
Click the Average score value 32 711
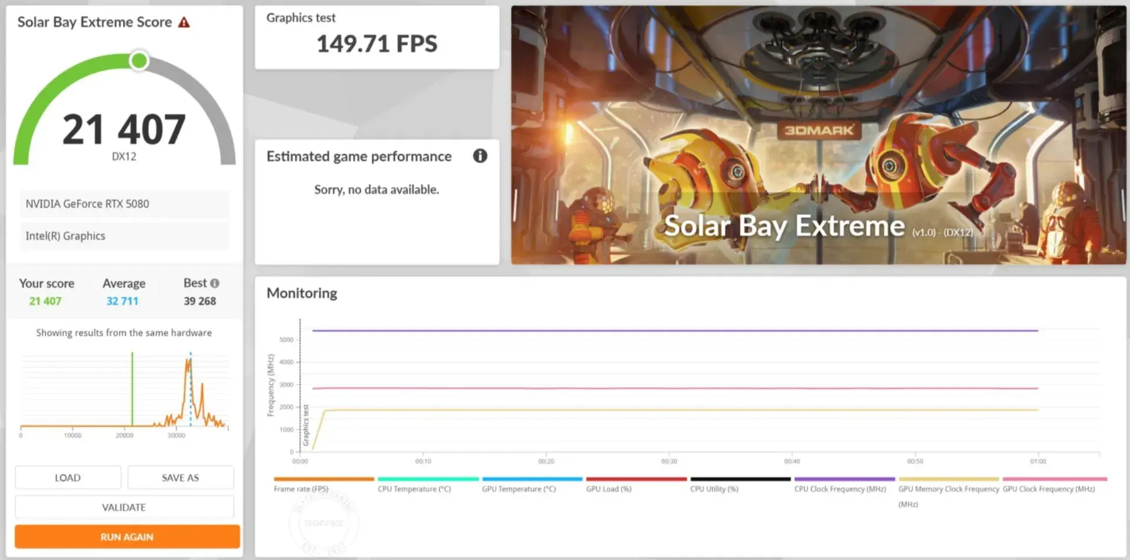(122, 301)
